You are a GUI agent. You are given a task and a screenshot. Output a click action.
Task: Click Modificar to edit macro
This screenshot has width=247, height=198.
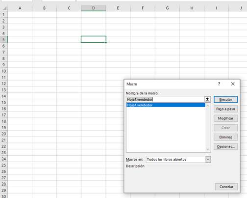225,118
